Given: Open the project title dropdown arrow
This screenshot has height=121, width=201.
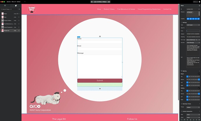Looking at the screenshot, I should pyautogui.click(x=25, y=2).
